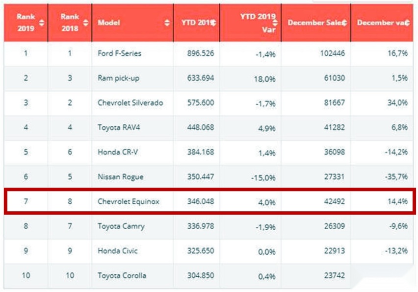Sort by Model column arrows
This screenshot has width=418, height=292.
(x=167, y=23)
